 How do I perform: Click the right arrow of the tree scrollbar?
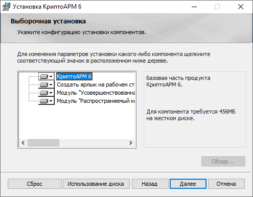[x=131, y=143]
